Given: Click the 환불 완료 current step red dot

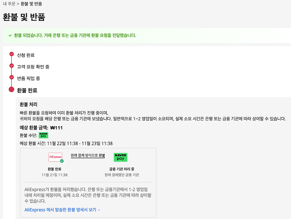Looking at the screenshot, I should pos(12,89).
